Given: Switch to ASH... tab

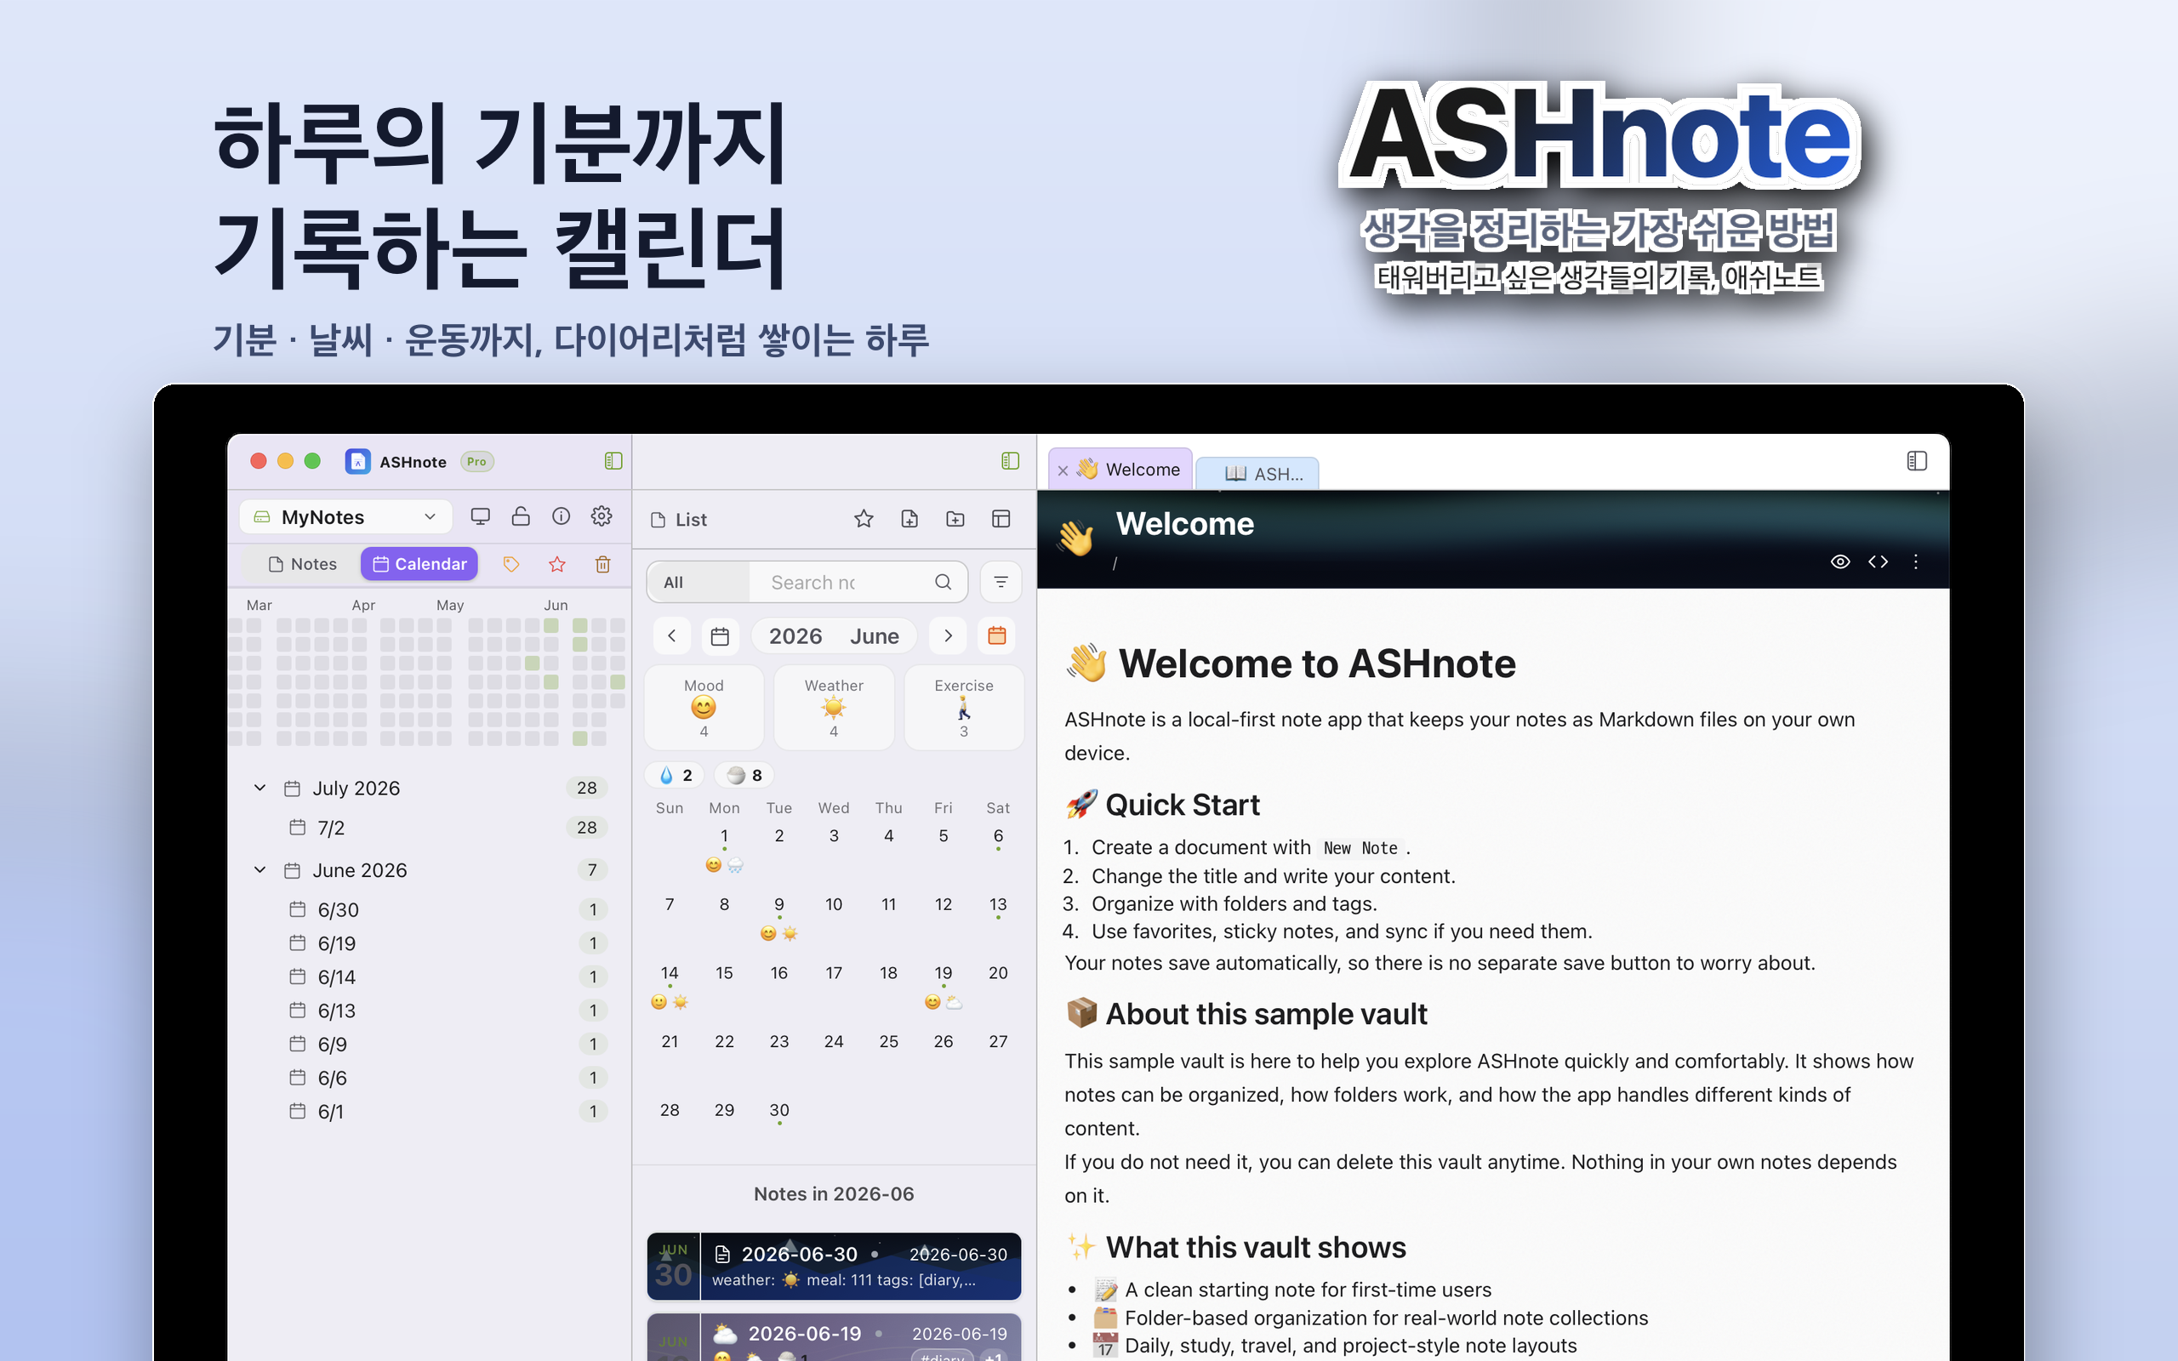Looking at the screenshot, I should click(1257, 474).
